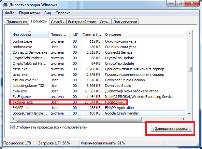Click the Завершить процесс button

pyautogui.click(x=171, y=129)
